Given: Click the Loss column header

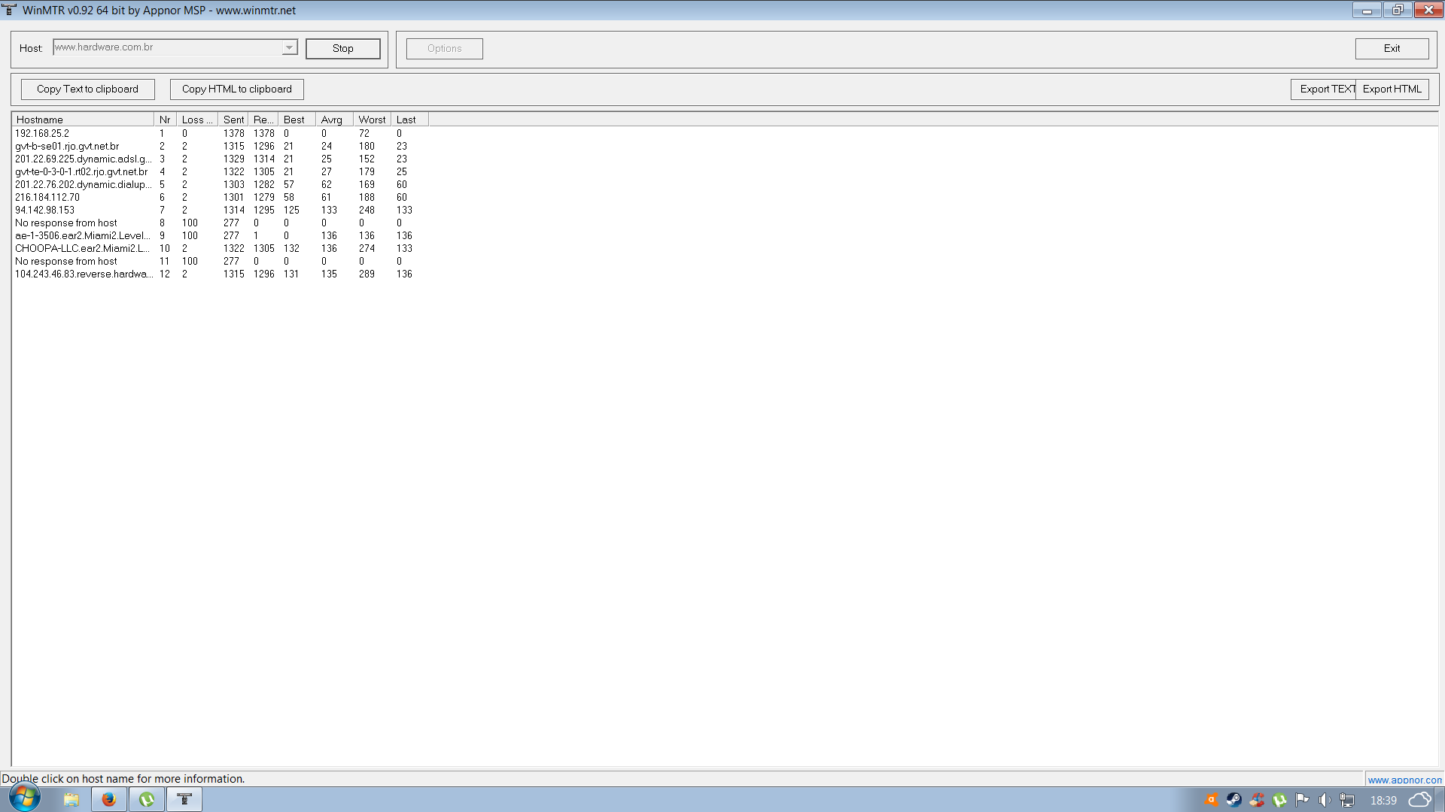Looking at the screenshot, I should 197,120.
